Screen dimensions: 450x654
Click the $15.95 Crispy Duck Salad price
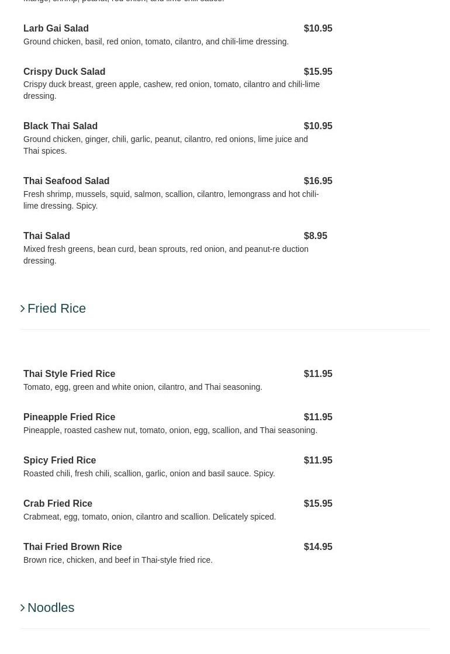(x=318, y=72)
